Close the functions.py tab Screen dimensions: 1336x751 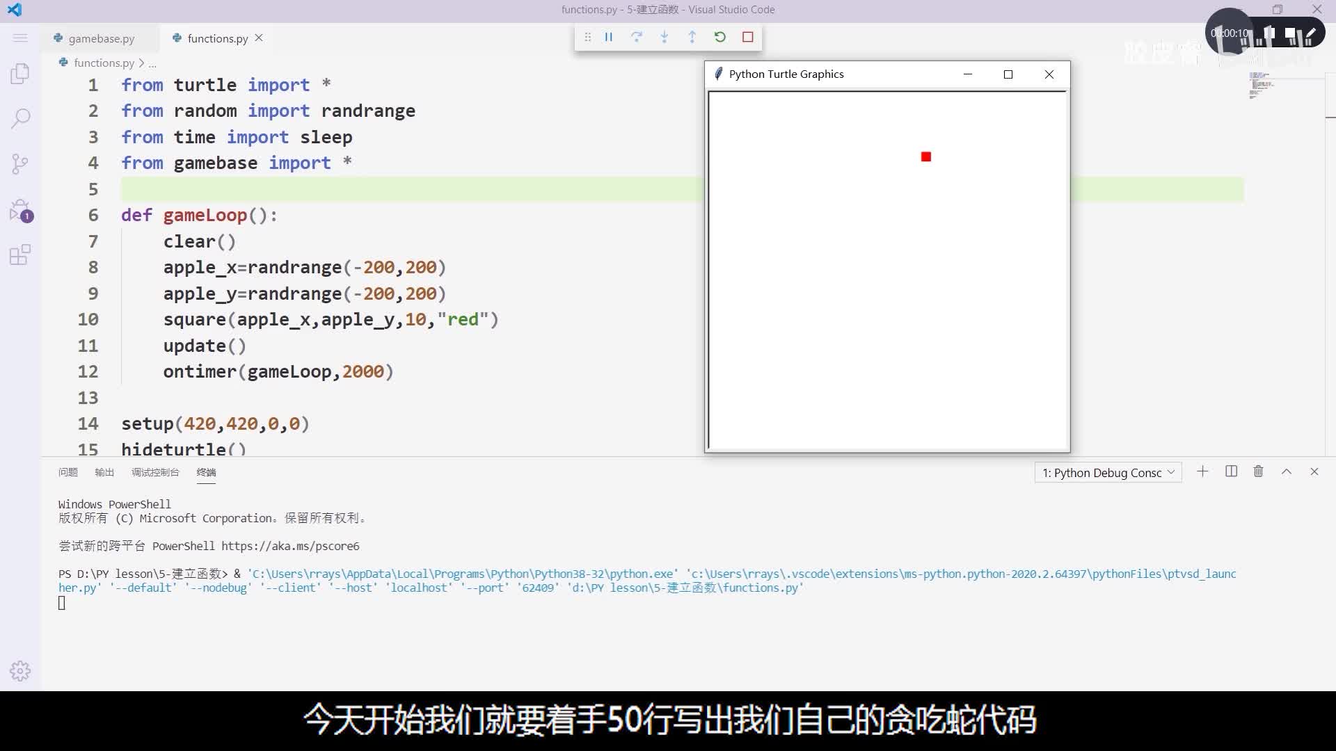pos(259,38)
